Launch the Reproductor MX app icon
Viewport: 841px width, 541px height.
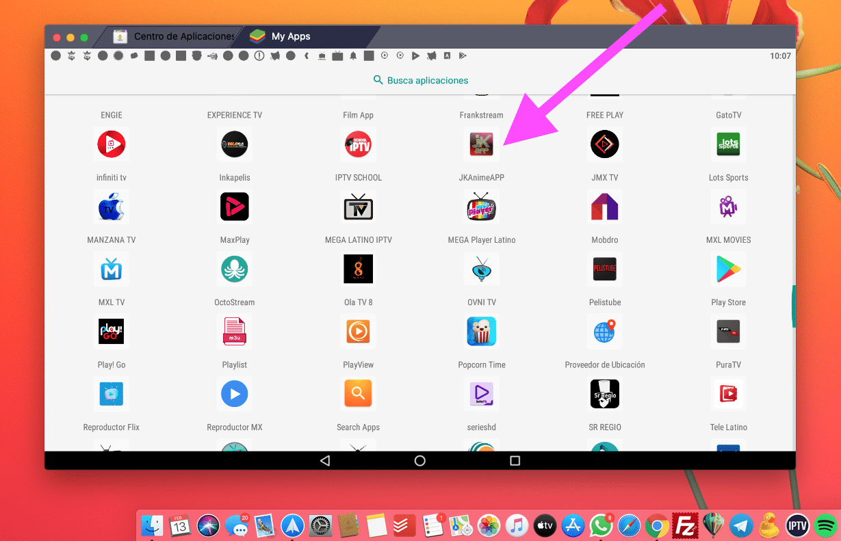pos(235,393)
